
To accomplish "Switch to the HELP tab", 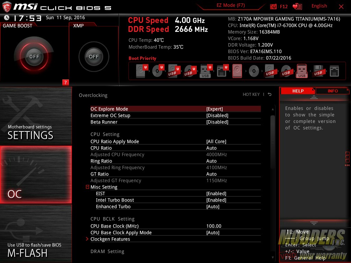I will 298,91.
